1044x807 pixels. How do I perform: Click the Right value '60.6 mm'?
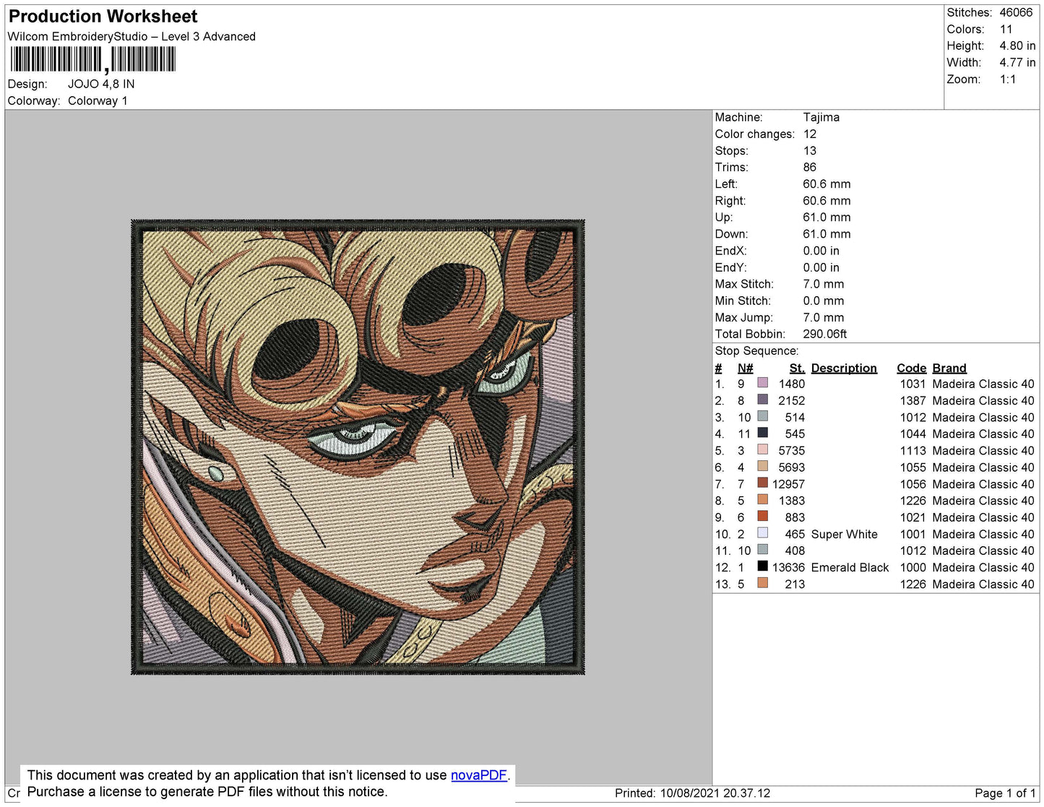pos(827,200)
